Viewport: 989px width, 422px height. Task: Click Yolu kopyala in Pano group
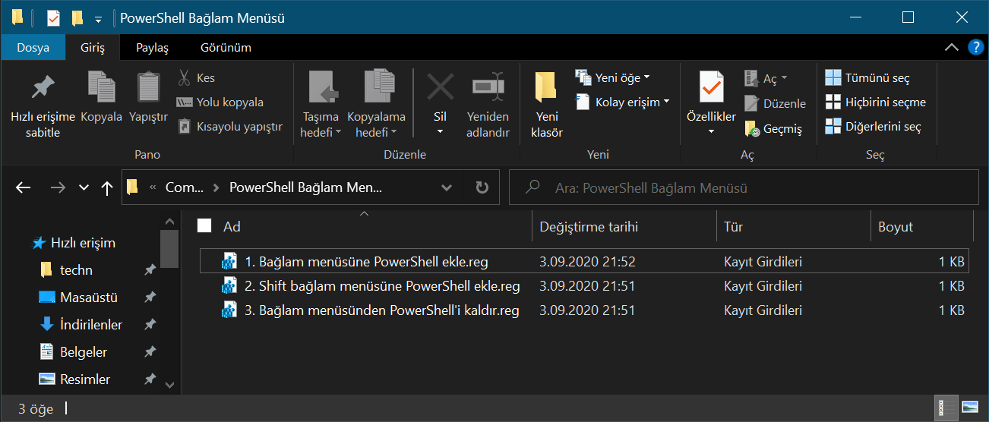[220, 102]
